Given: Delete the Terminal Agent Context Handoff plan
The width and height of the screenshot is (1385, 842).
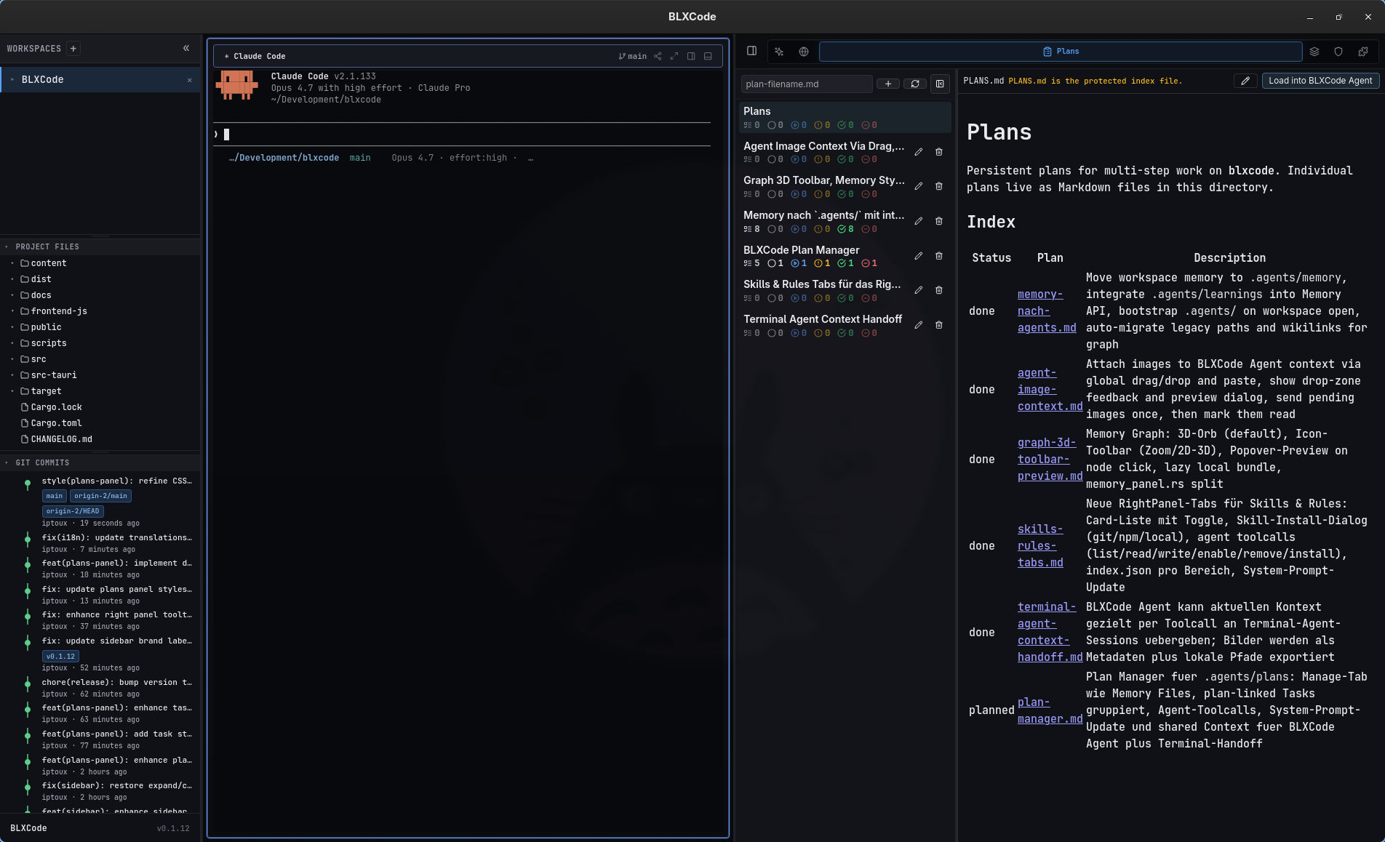Looking at the screenshot, I should [939, 325].
